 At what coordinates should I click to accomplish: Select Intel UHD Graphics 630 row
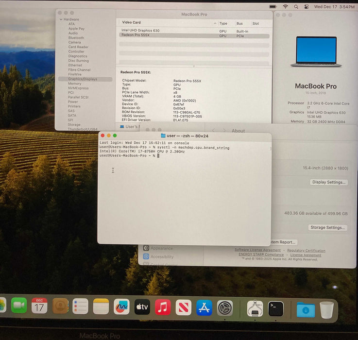(x=194, y=31)
